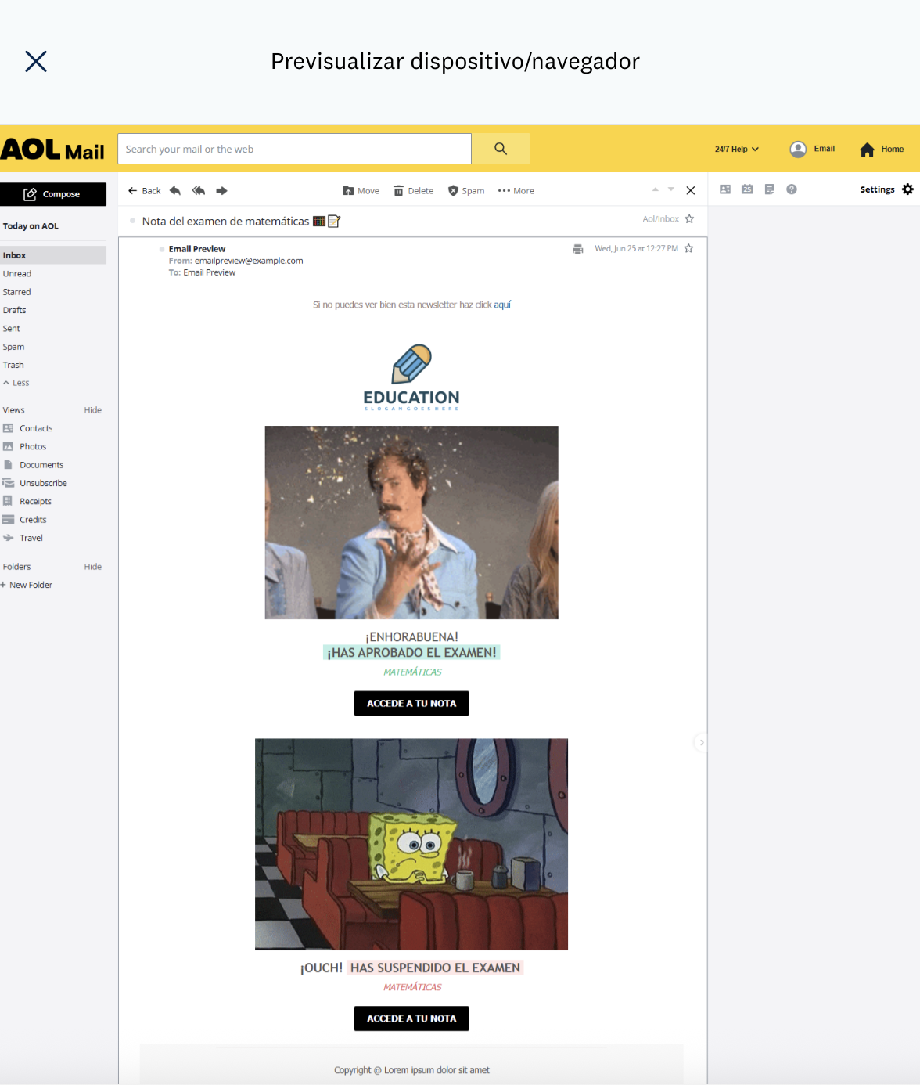Click the reply arrow icon
Screen dimensions: 920x1085
point(175,190)
